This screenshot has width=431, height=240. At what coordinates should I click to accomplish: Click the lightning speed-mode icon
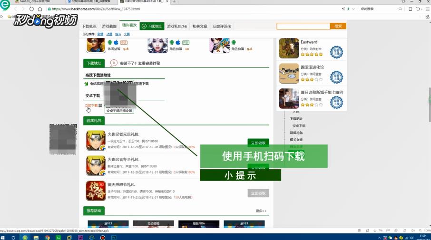pos(348,9)
